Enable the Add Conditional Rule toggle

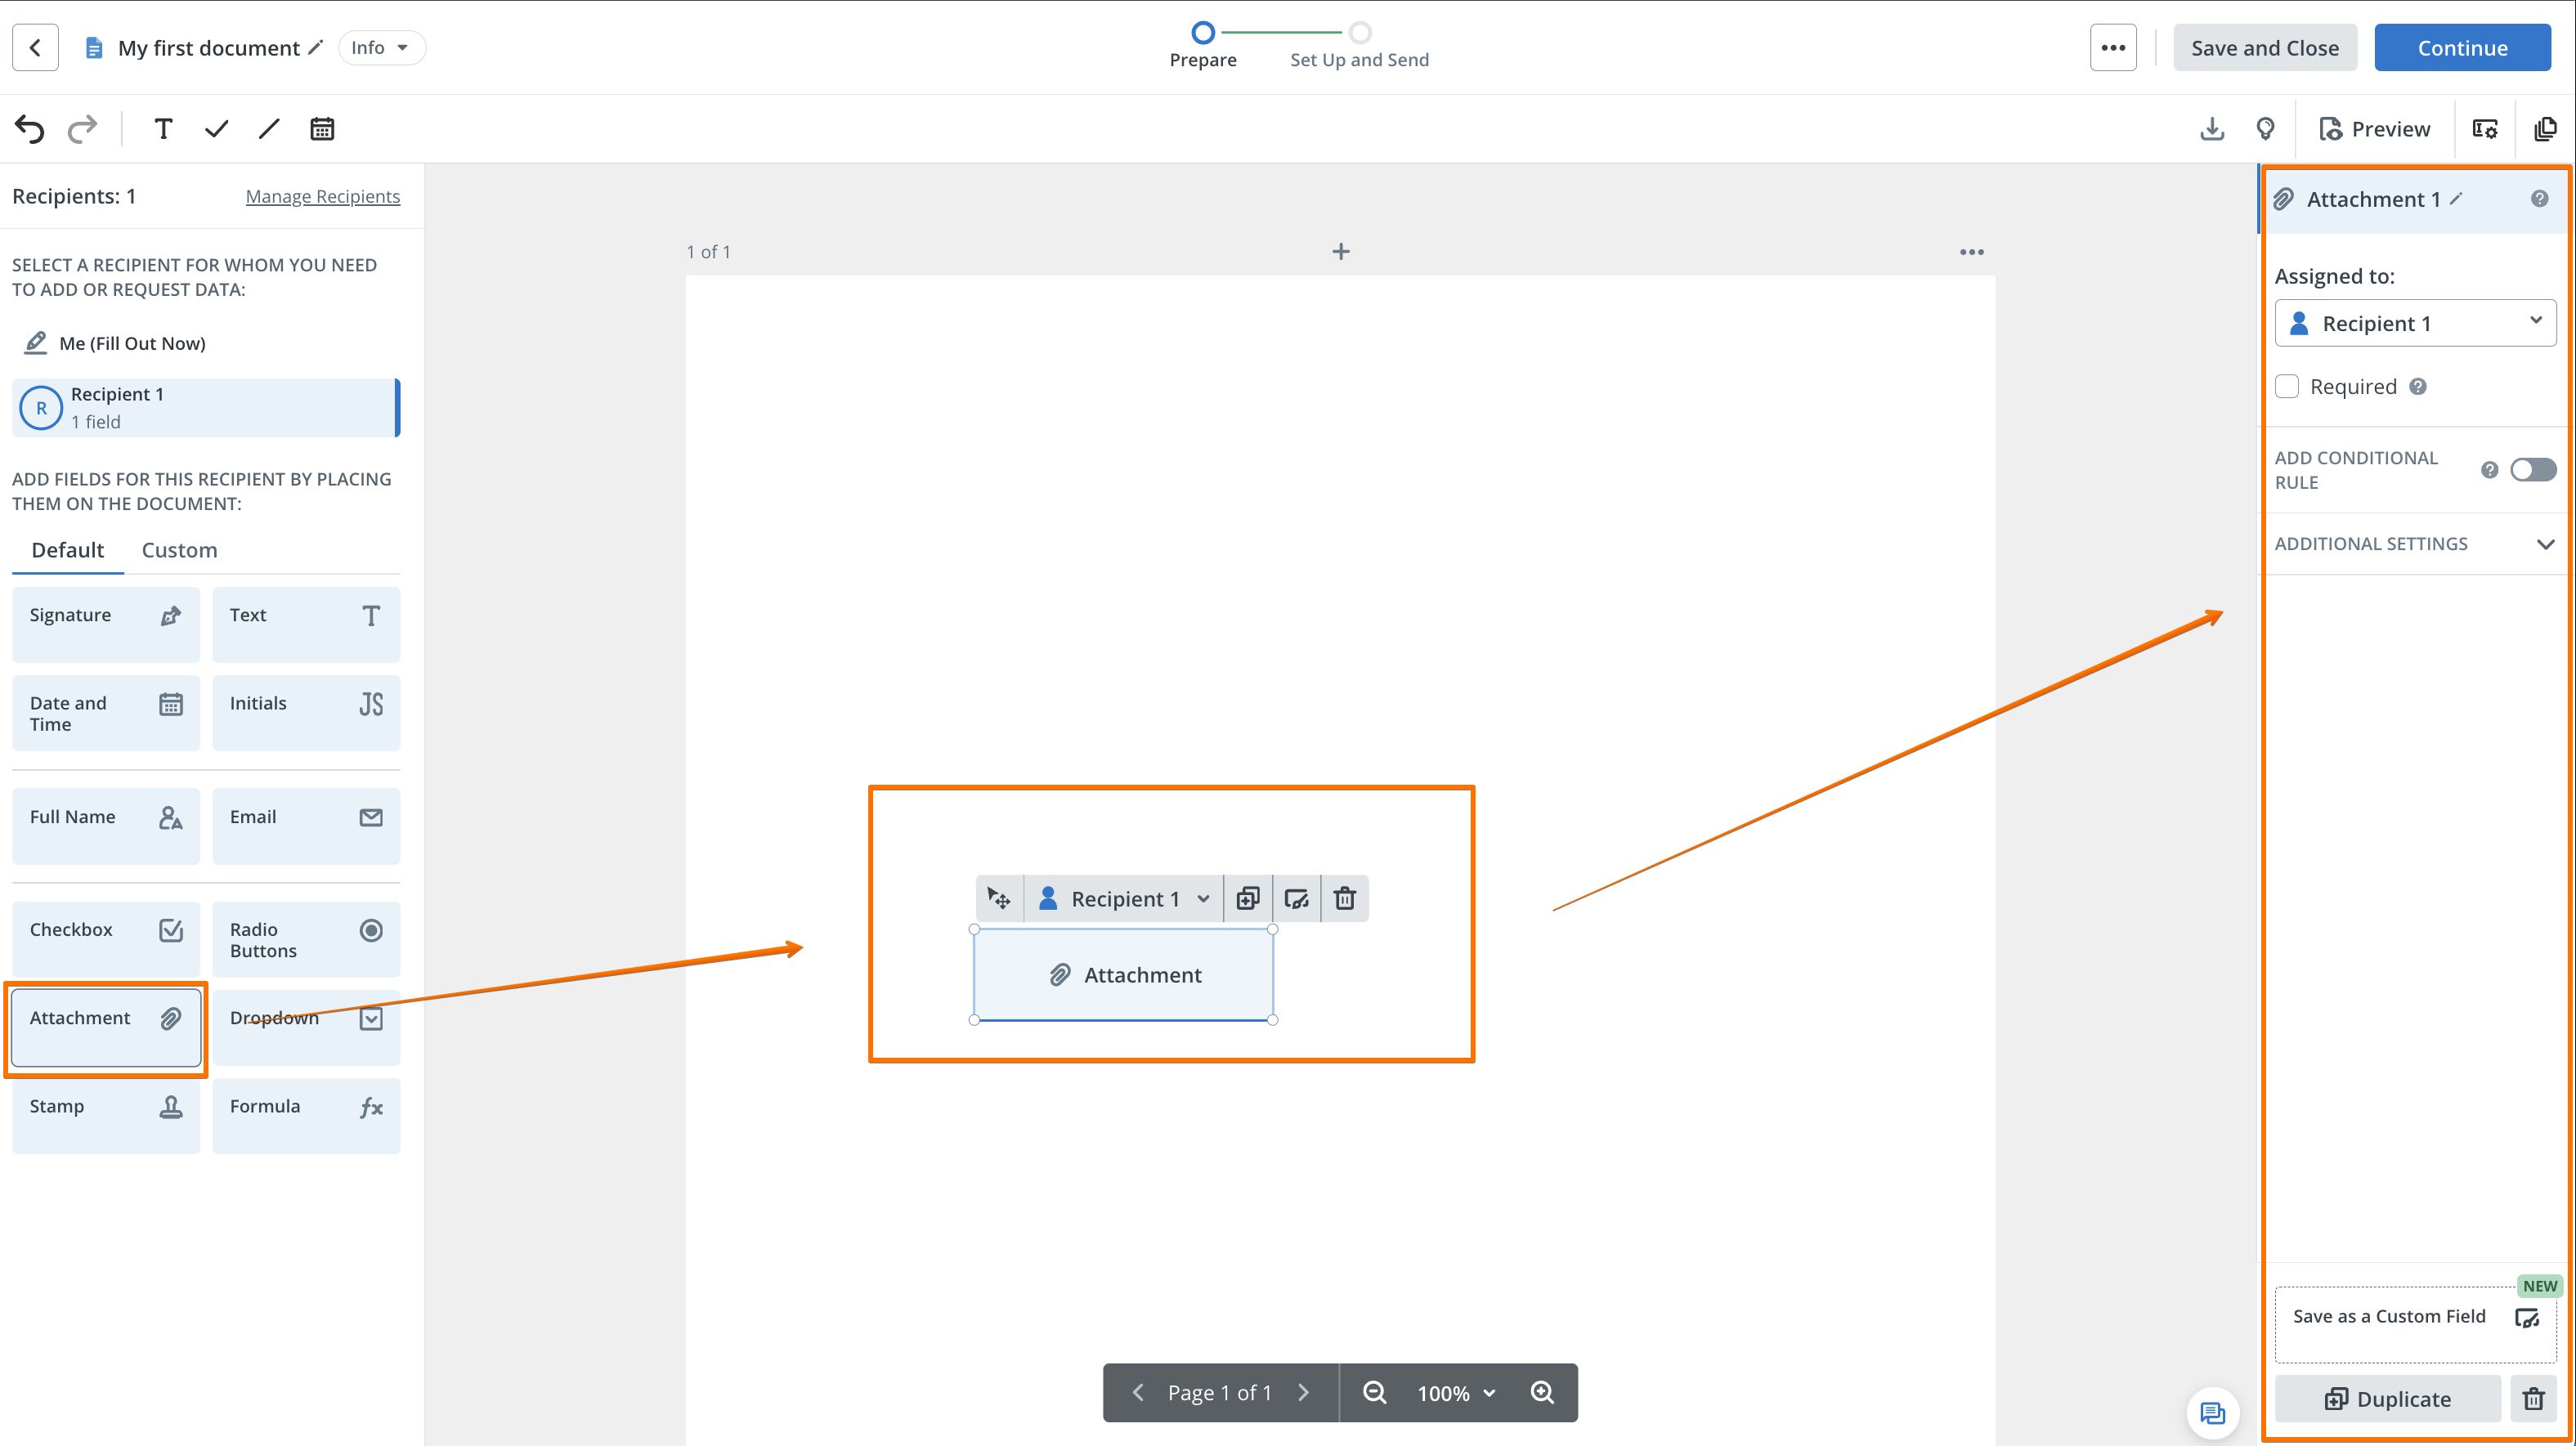tap(2532, 470)
